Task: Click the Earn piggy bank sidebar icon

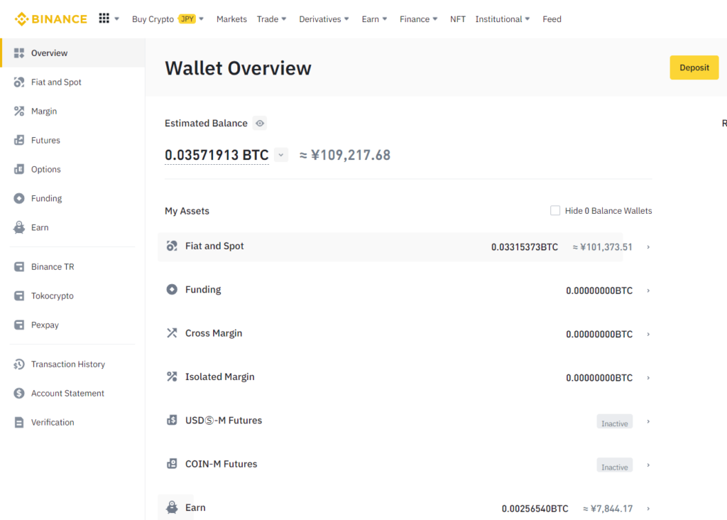Action: tap(19, 228)
